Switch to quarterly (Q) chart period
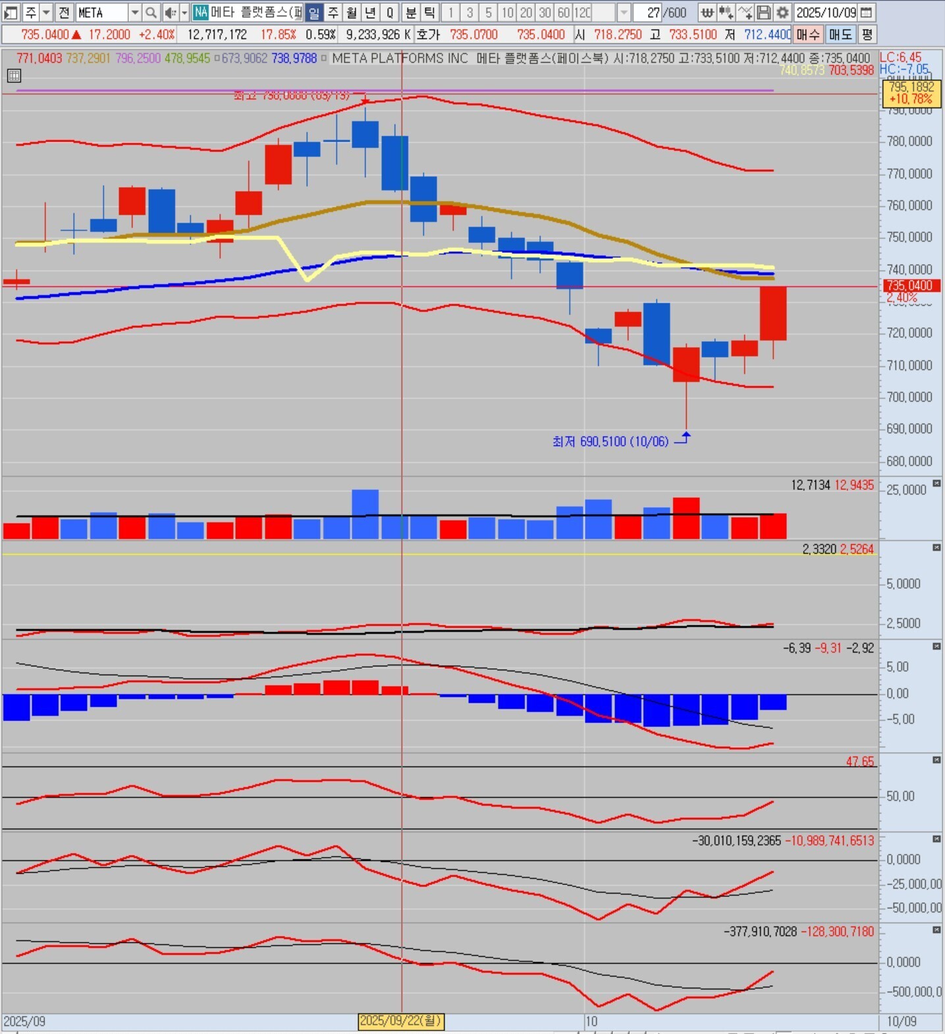 click(390, 13)
